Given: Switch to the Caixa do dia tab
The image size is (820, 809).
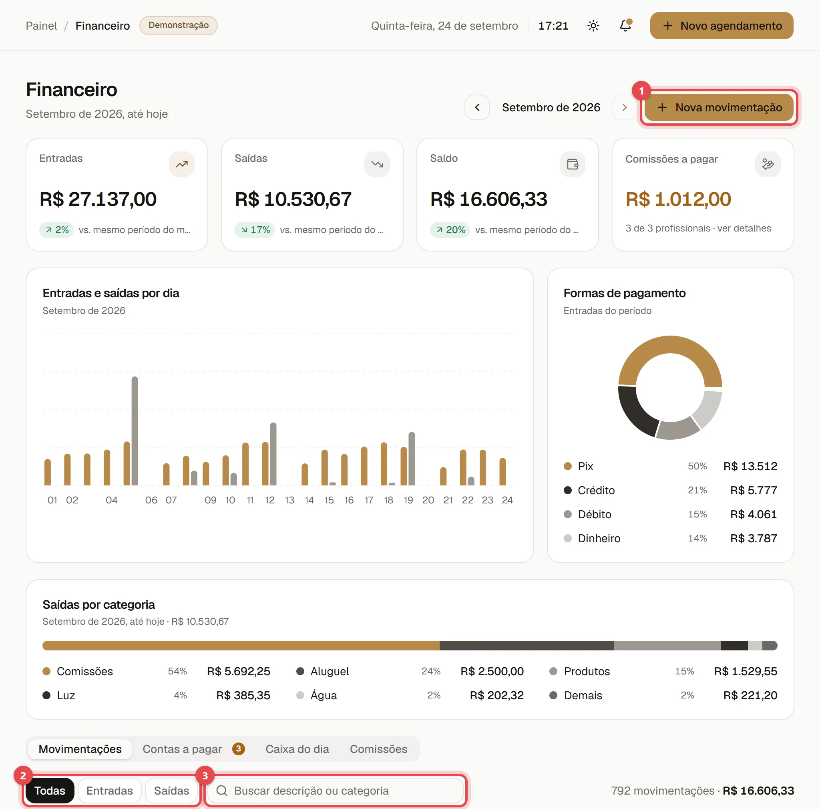Looking at the screenshot, I should point(297,749).
